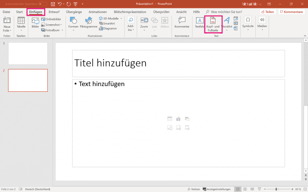Open the Animationen ribbon tab

click(97, 11)
